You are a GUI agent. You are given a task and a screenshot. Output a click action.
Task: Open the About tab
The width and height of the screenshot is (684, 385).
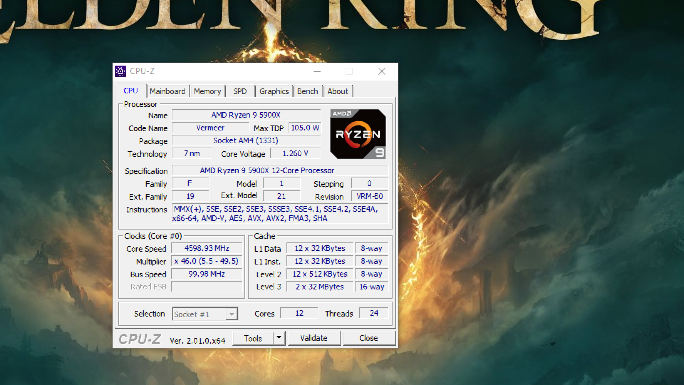pyautogui.click(x=338, y=91)
